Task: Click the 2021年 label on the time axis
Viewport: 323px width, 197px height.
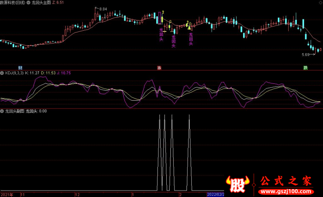Action: tap(7, 195)
